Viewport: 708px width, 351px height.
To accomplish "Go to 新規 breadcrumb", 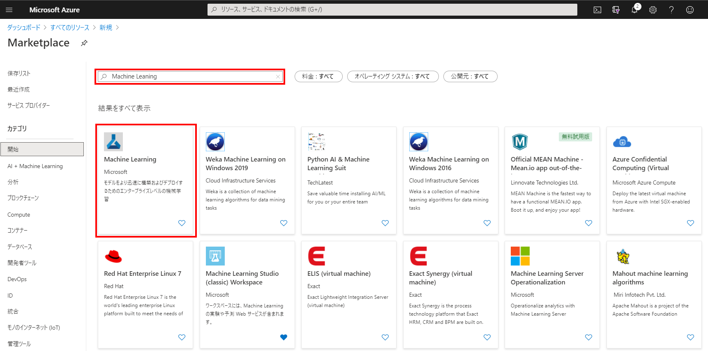I will pos(106,28).
